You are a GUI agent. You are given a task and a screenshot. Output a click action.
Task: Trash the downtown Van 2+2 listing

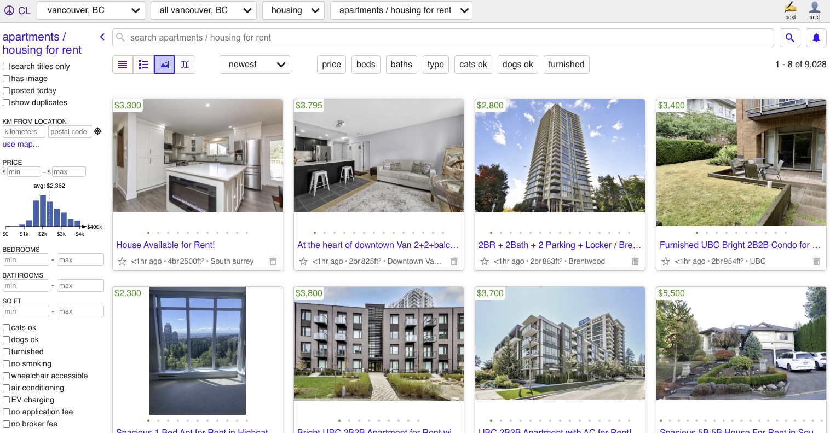[x=454, y=262]
